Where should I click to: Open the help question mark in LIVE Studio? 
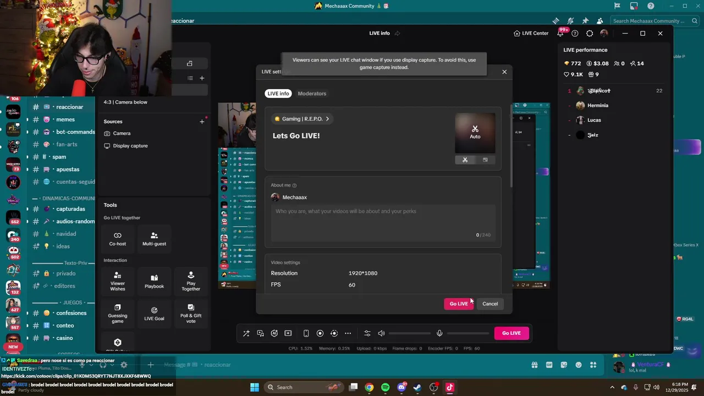tap(575, 33)
